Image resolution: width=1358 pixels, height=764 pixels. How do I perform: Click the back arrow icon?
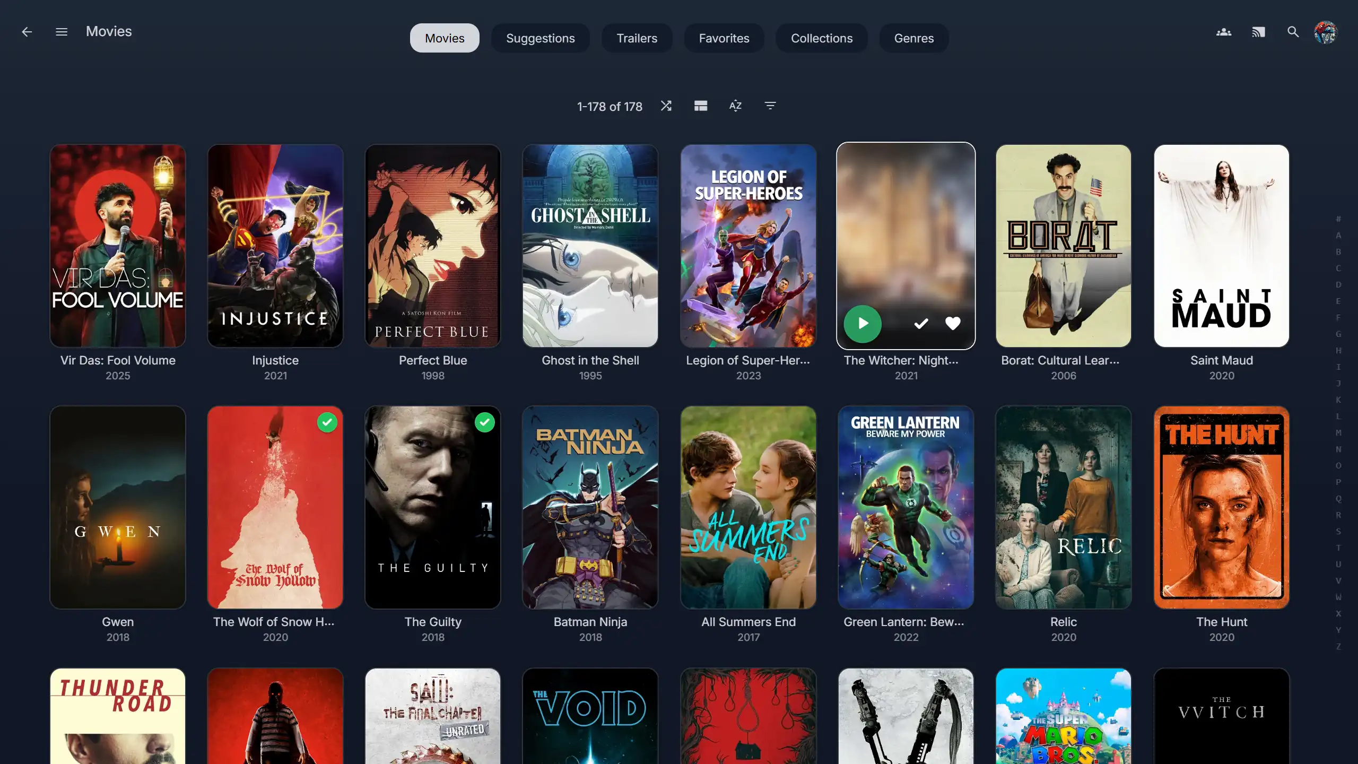(27, 32)
